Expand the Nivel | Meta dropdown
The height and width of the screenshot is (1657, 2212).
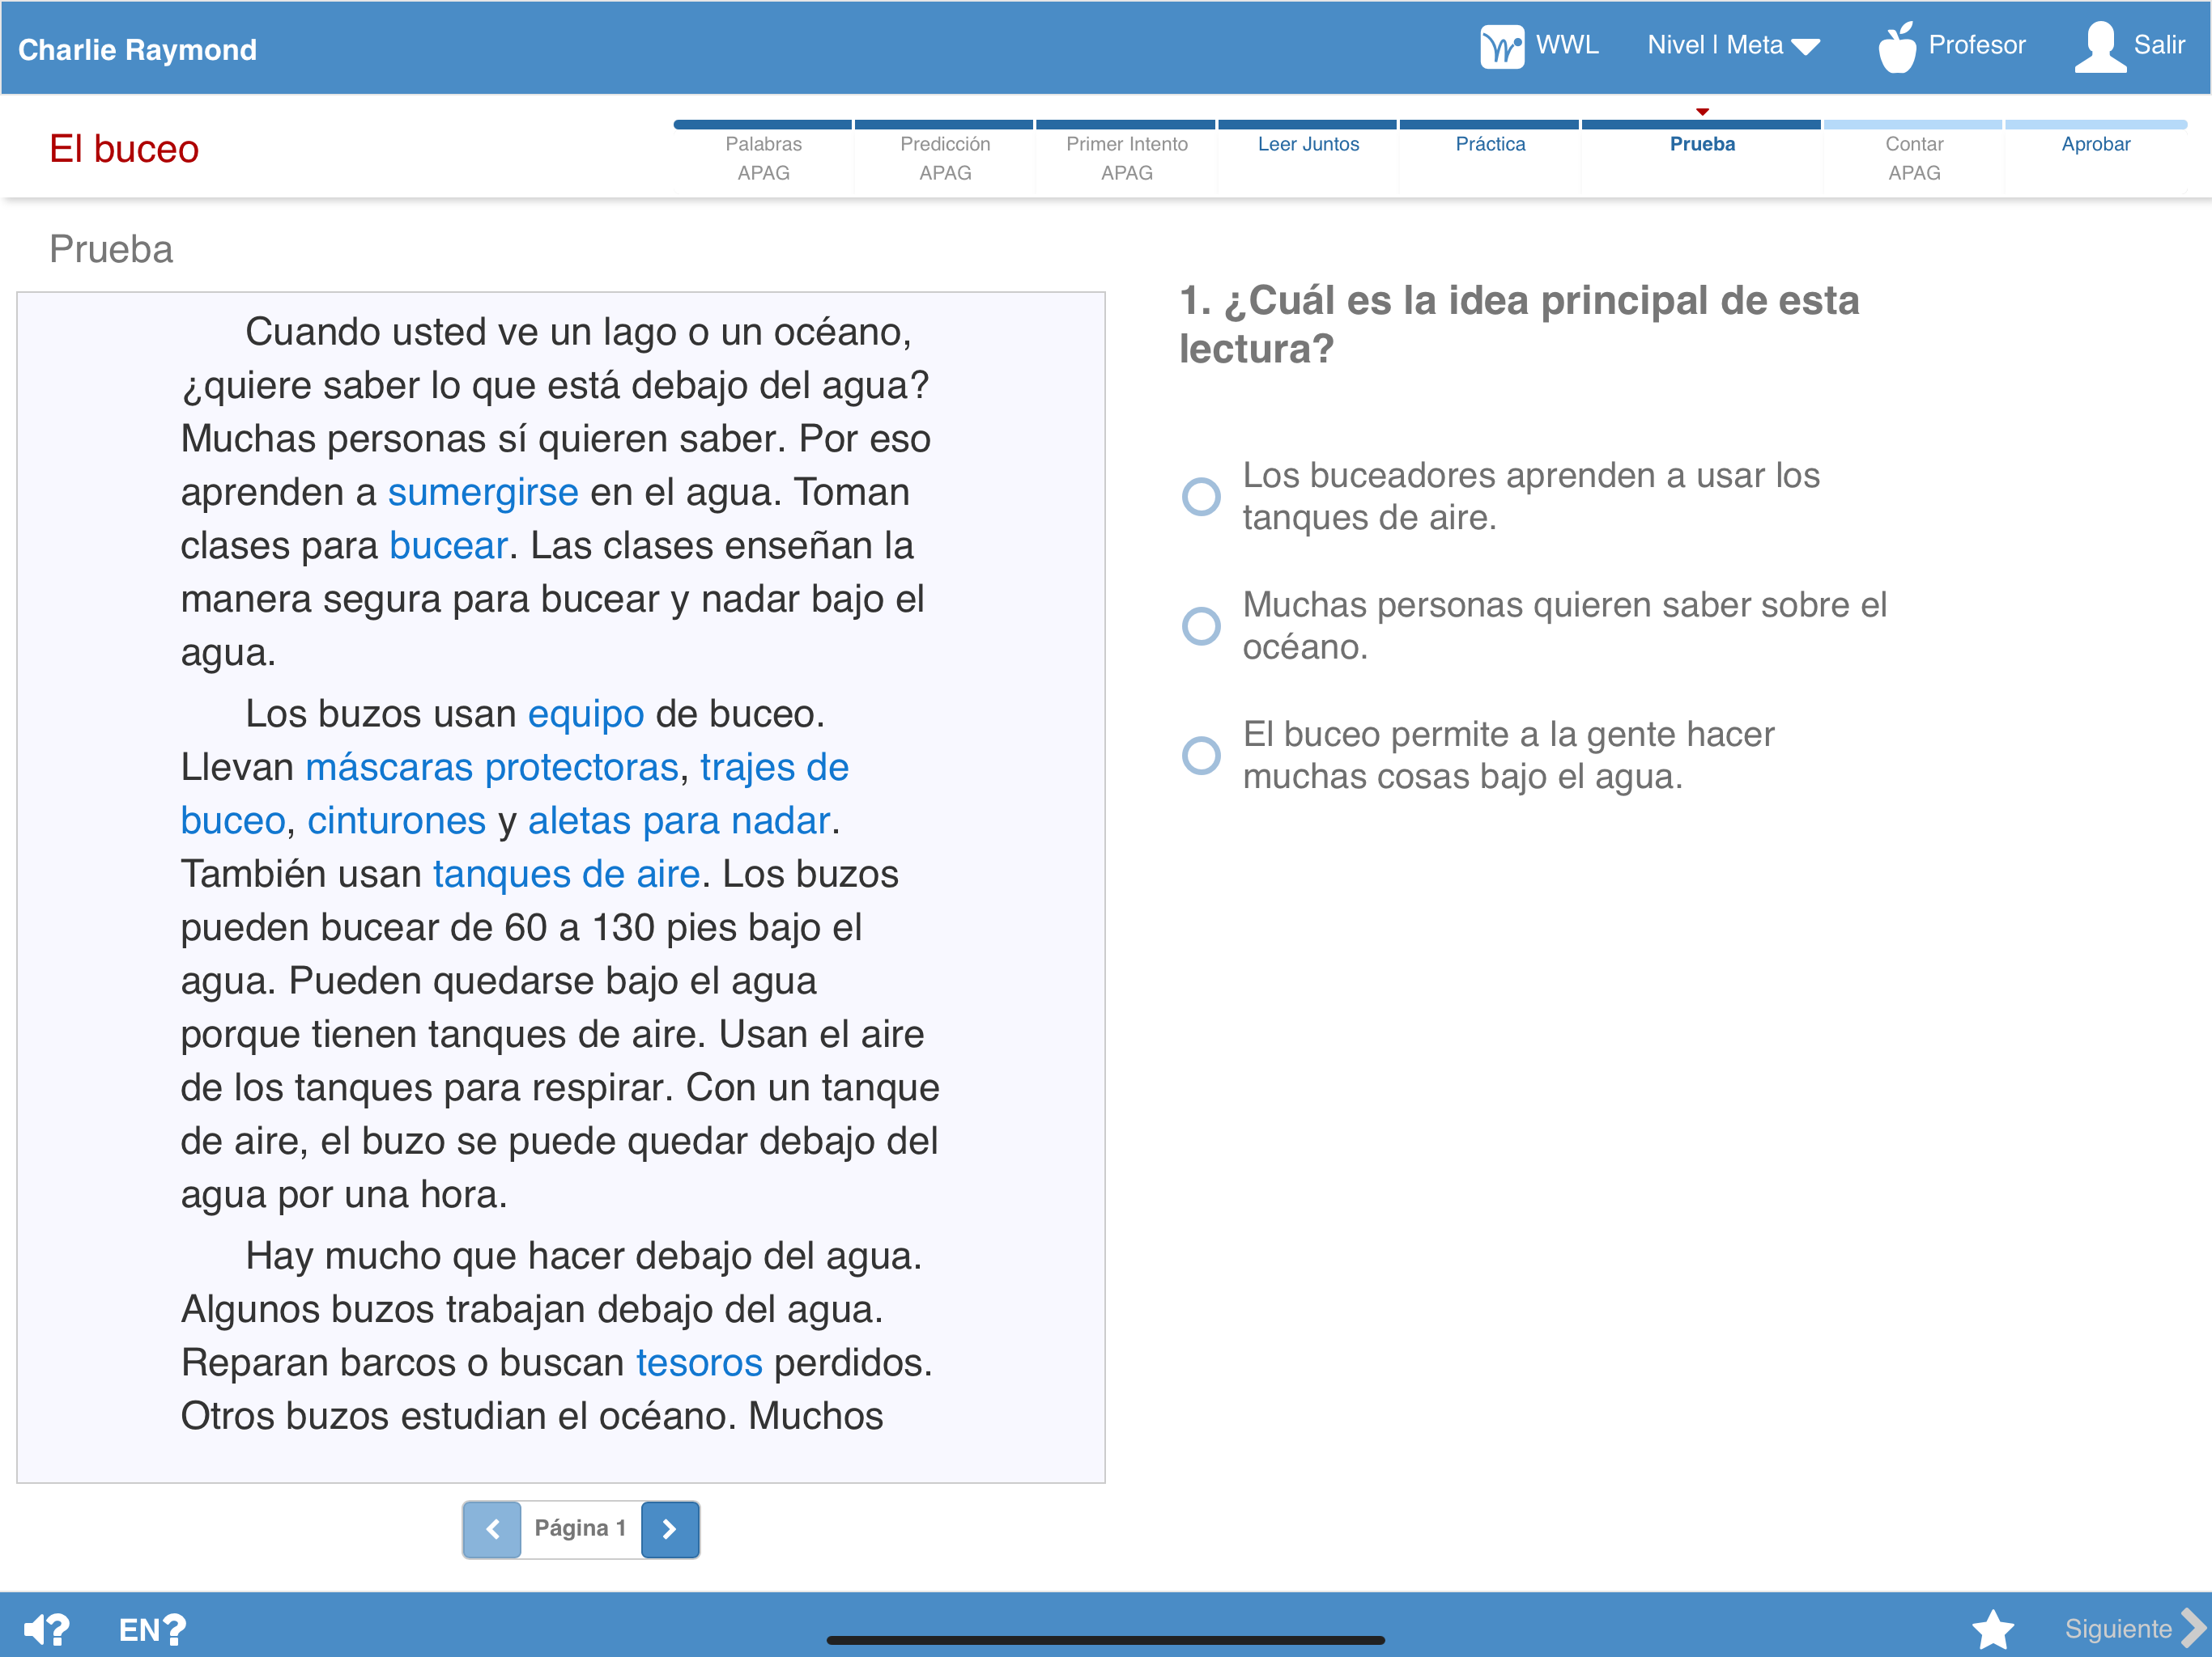1733,46
